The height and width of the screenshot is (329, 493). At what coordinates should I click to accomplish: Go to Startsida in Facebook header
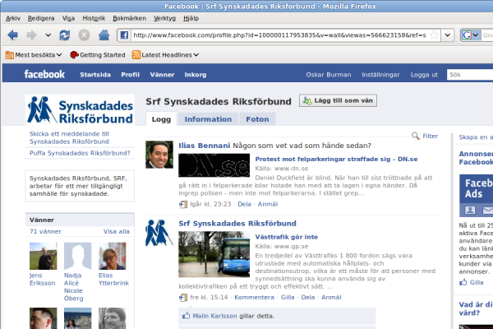pyautogui.click(x=95, y=75)
